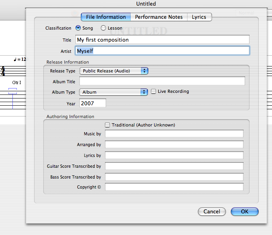The image size is (272, 235).
Task: Focus the Guitar Score Transcribed by field
Action: click(x=174, y=166)
